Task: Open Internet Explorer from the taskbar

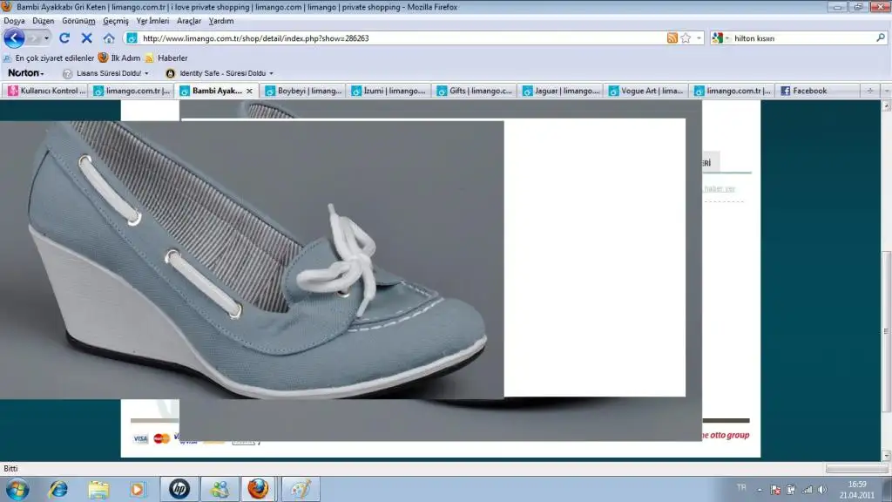Action: tap(57, 489)
